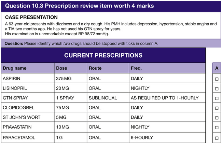Click the Drug name column header

14,68
